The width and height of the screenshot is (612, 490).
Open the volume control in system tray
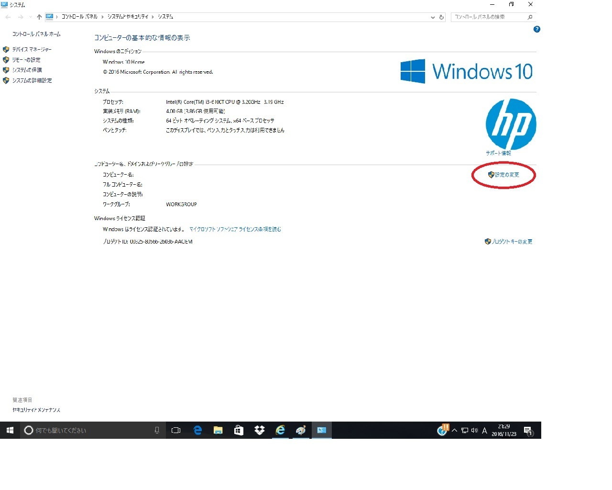[x=474, y=430]
